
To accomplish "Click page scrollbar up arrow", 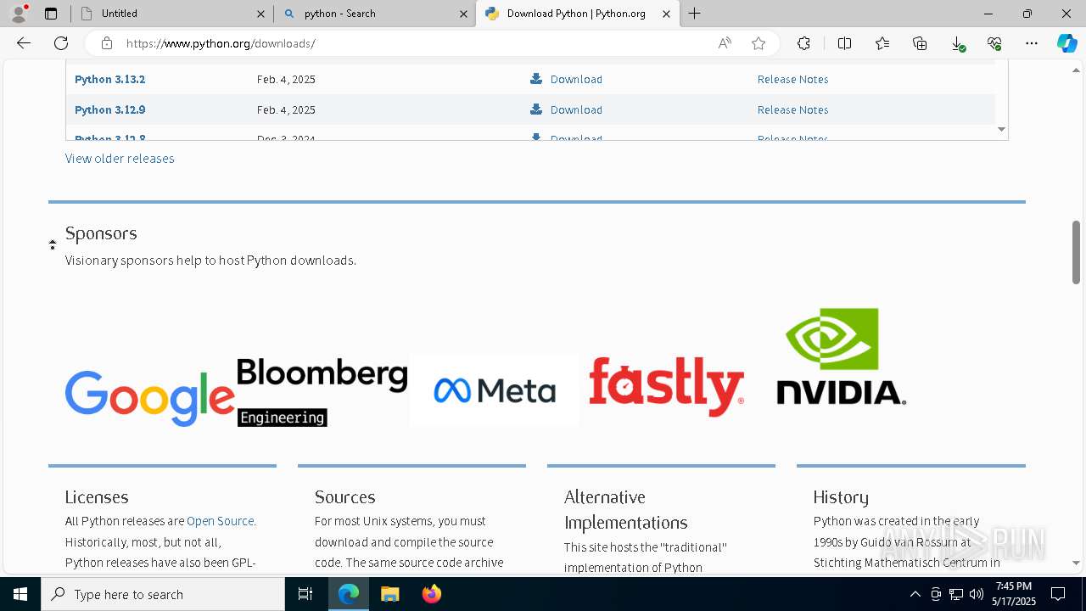I will 1076,70.
